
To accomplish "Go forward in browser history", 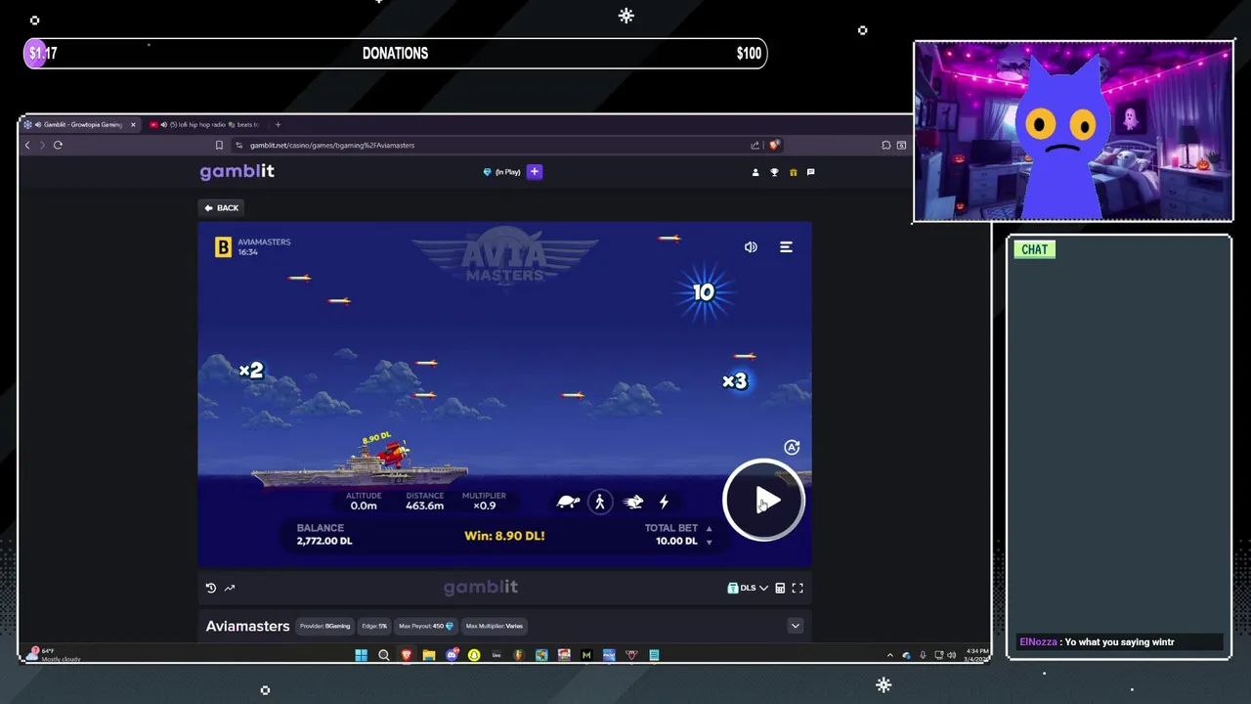I will point(42,145).
